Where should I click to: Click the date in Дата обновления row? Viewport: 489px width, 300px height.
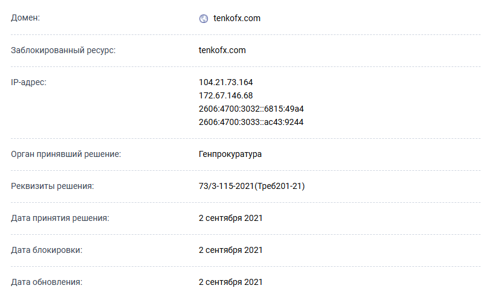point(230,282)
